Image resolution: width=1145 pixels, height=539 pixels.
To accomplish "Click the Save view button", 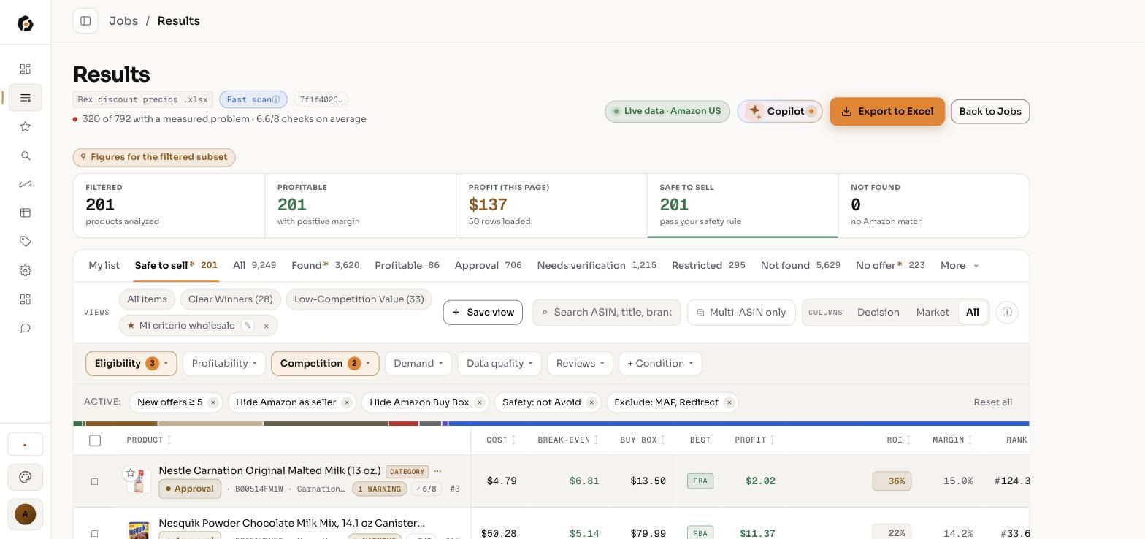I will coord(483,312).
